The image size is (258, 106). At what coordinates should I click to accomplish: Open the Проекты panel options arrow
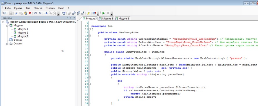(x=67, y=18)
